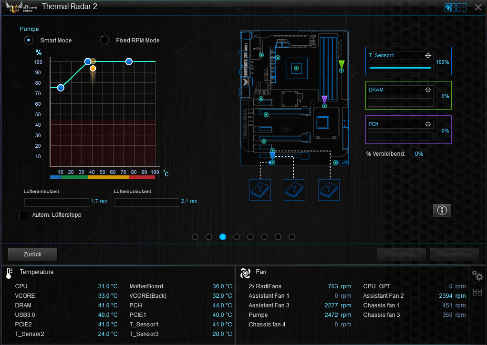Click the PCH temperature 44.0 °C value

(x=222, y=305)
